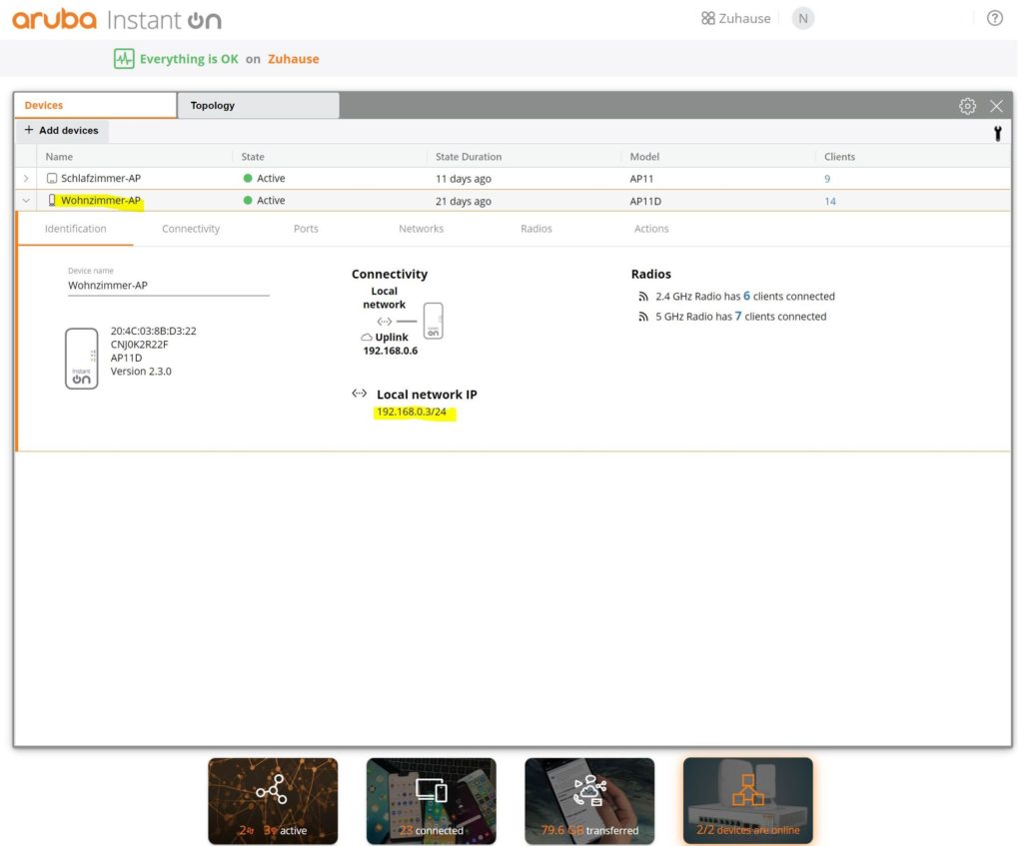Click the Connectivity diagram access point icon

[x=434, y=321]
